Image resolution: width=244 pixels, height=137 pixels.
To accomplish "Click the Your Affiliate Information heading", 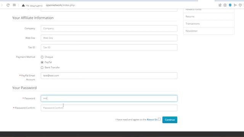I will click(33, 18).
